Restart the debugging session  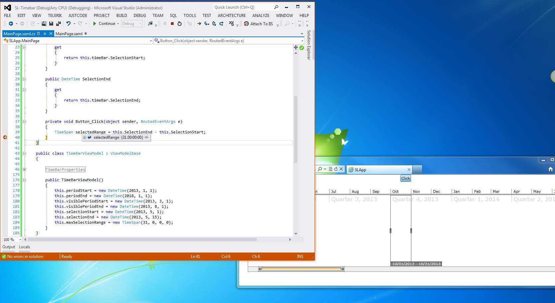pos(180,24)
